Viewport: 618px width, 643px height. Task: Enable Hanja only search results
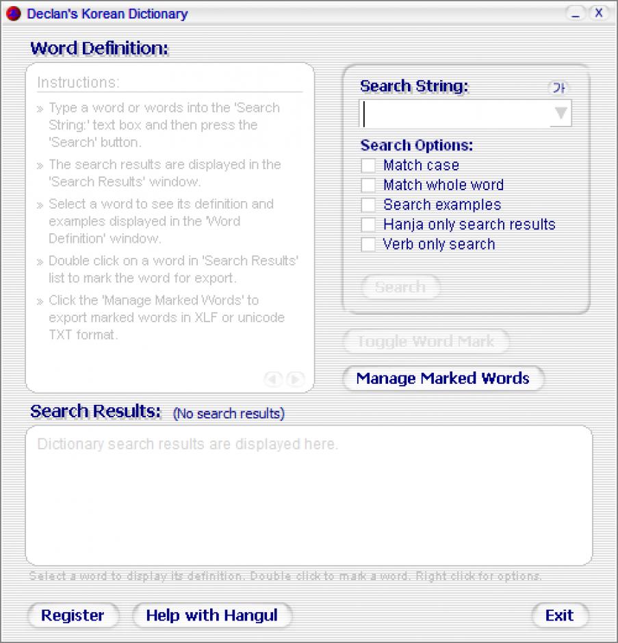[x=368, y=225]
